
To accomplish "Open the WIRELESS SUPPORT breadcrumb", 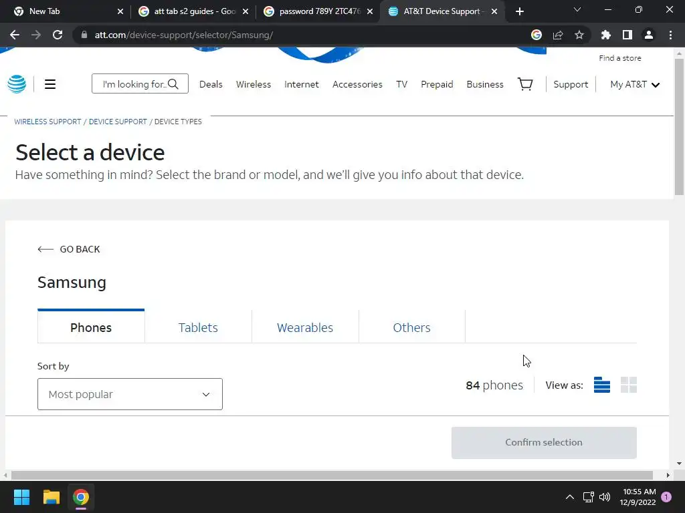I will [47, 122].
